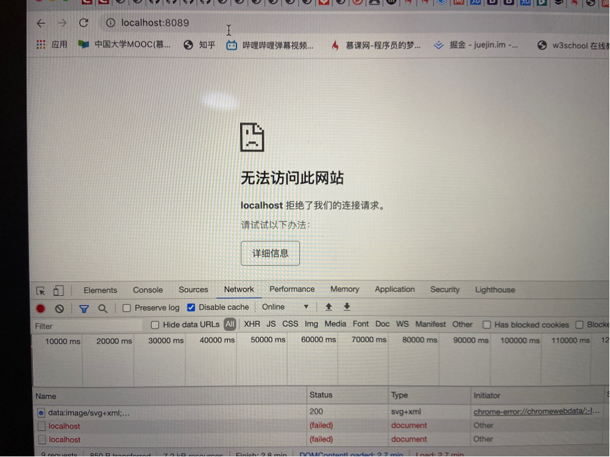Open the w3school bookmark

point(573,46)
